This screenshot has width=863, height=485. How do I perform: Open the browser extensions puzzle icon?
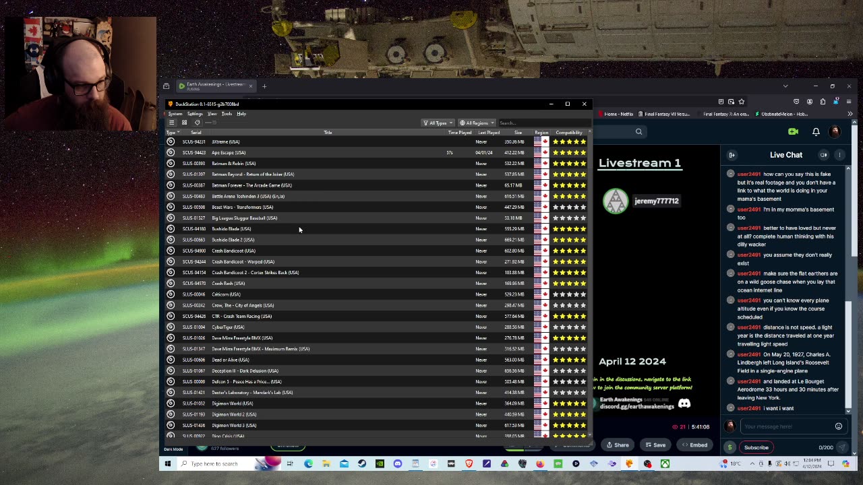click(823, 102)
